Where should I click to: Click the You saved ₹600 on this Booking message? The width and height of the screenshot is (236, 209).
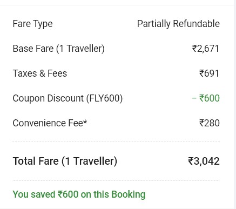pyautogui.click(x=79, y=194)
